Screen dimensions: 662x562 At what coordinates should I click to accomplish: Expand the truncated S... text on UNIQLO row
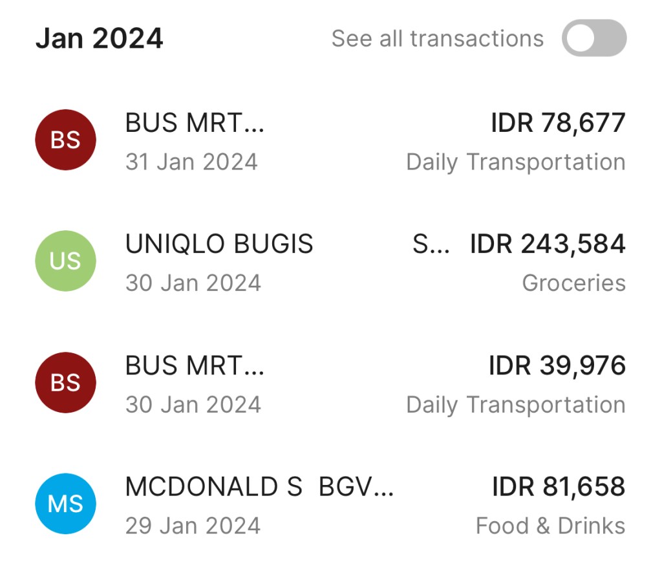[x=431, y=244]
